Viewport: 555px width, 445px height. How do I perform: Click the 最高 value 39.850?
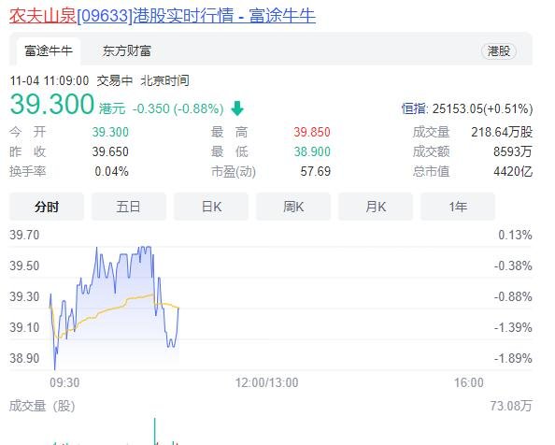312,132
